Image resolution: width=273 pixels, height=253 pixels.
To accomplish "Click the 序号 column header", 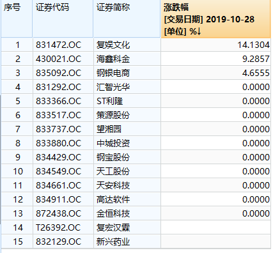I will (17, 19).
